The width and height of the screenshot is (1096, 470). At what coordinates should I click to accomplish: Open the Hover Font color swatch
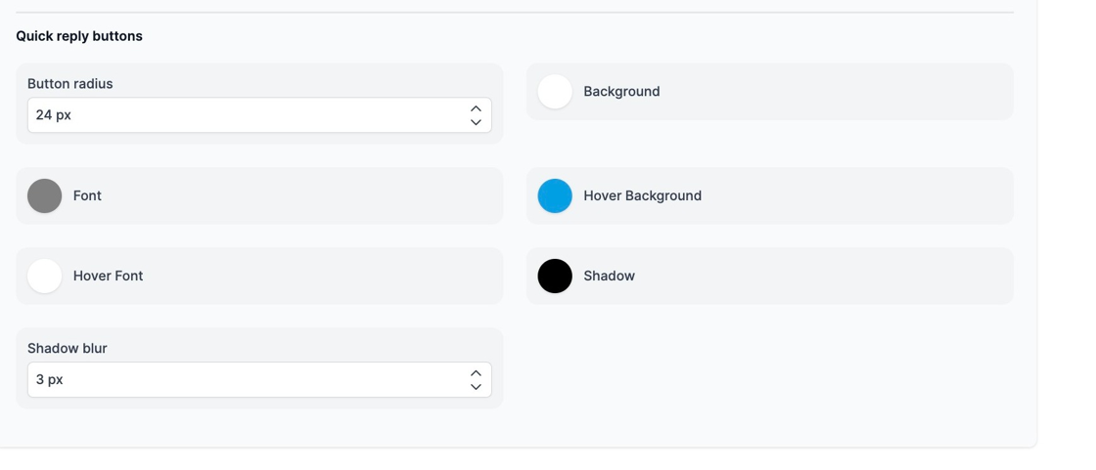coord(45,277)
